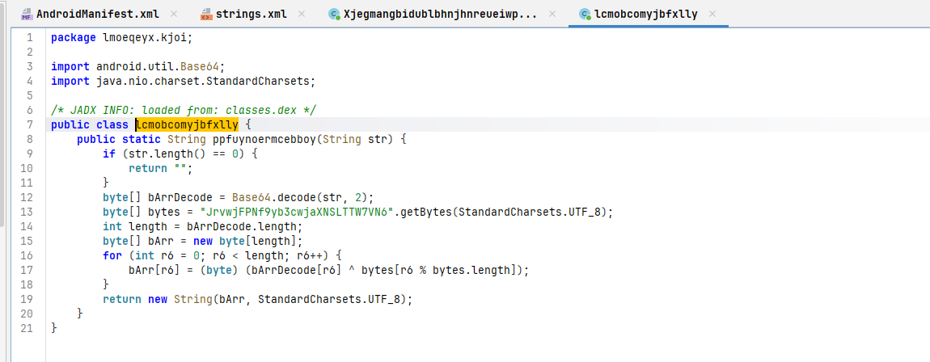The width and height of the screenshot is (930, 362).
Task: Click the Xjegmangbidubl class icon
Action: tap(334, 15)
